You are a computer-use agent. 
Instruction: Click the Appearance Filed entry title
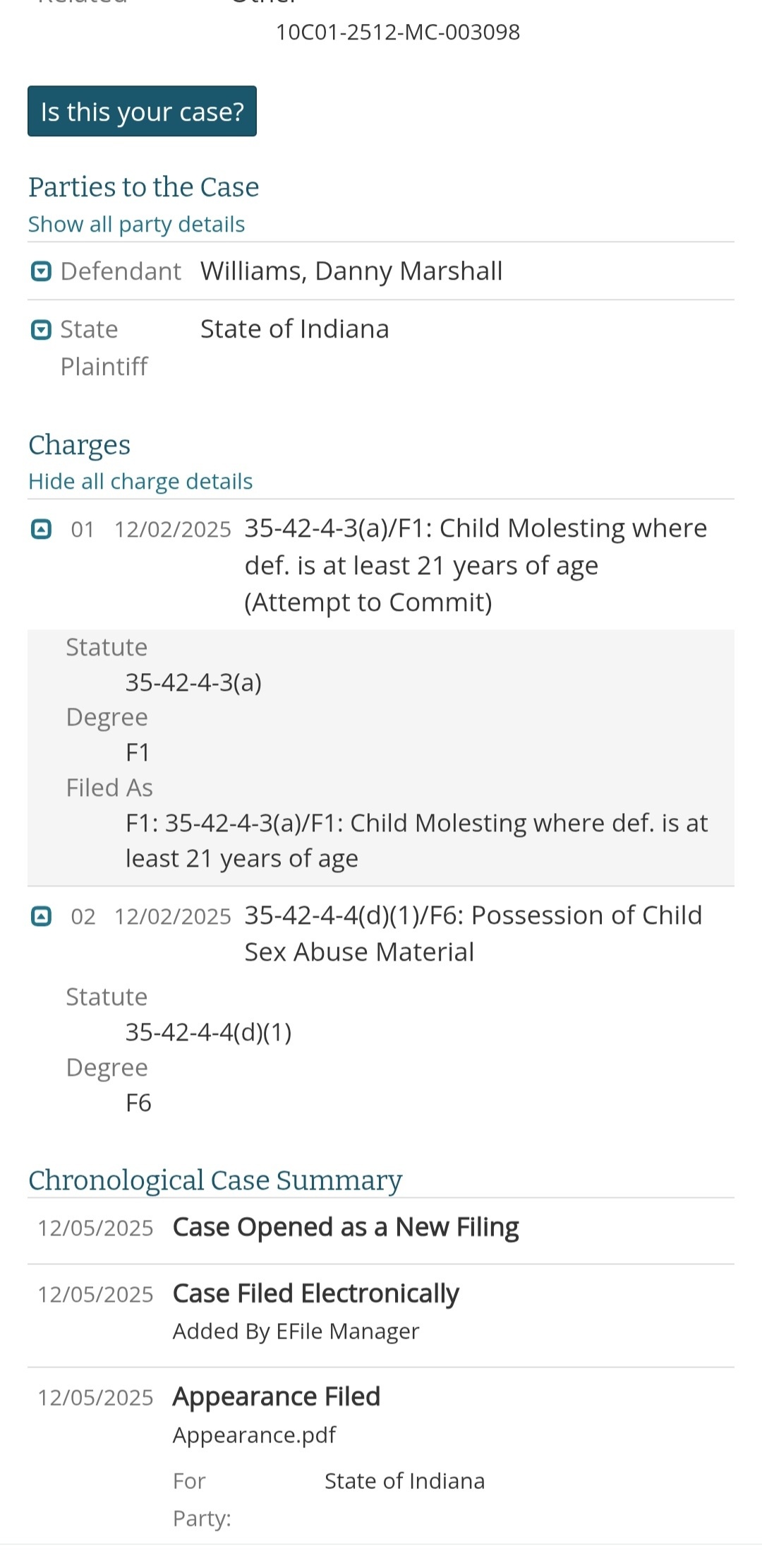click(277, 1396)
